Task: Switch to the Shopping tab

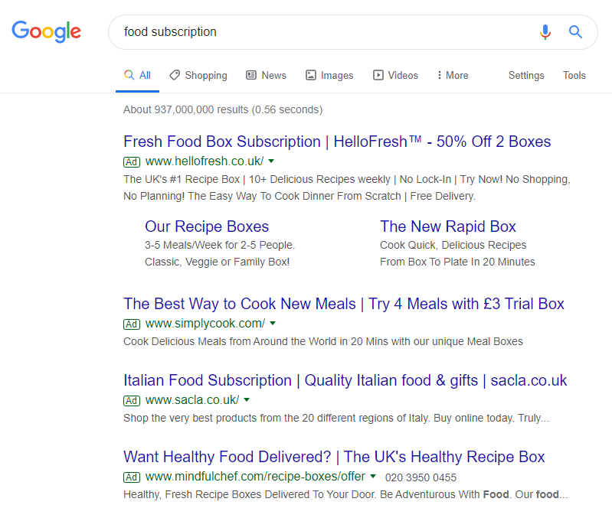Action: tap(198, 75)
